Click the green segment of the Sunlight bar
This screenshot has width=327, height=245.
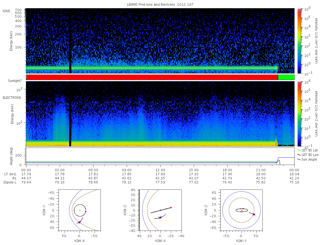click(286, 77)
